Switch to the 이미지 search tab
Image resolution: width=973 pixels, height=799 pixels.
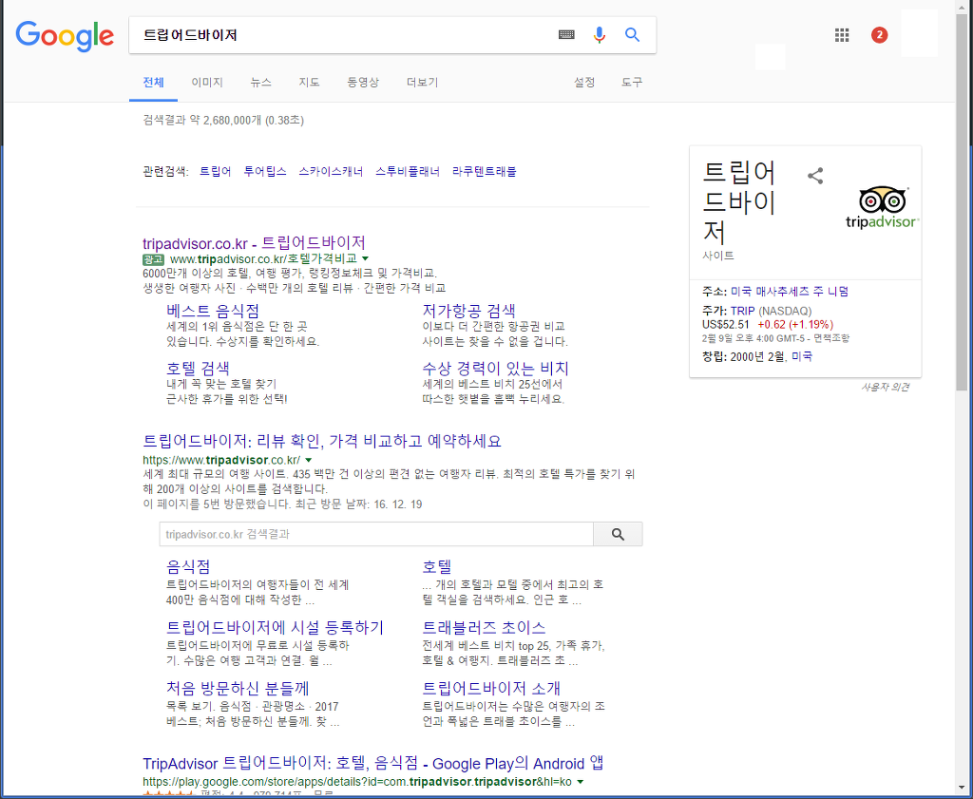[x=207, y=83]
